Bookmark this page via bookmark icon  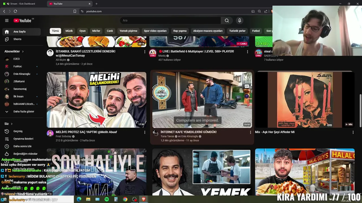click(x=75, y=11)
